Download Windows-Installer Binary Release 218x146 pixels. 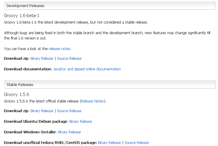click(69, 132)
